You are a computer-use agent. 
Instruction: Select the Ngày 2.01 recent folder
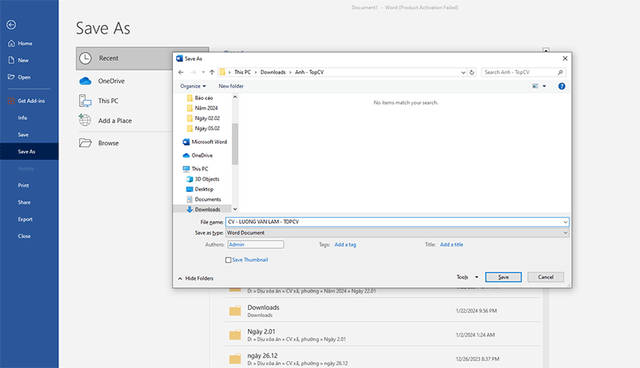pos(383,335)
